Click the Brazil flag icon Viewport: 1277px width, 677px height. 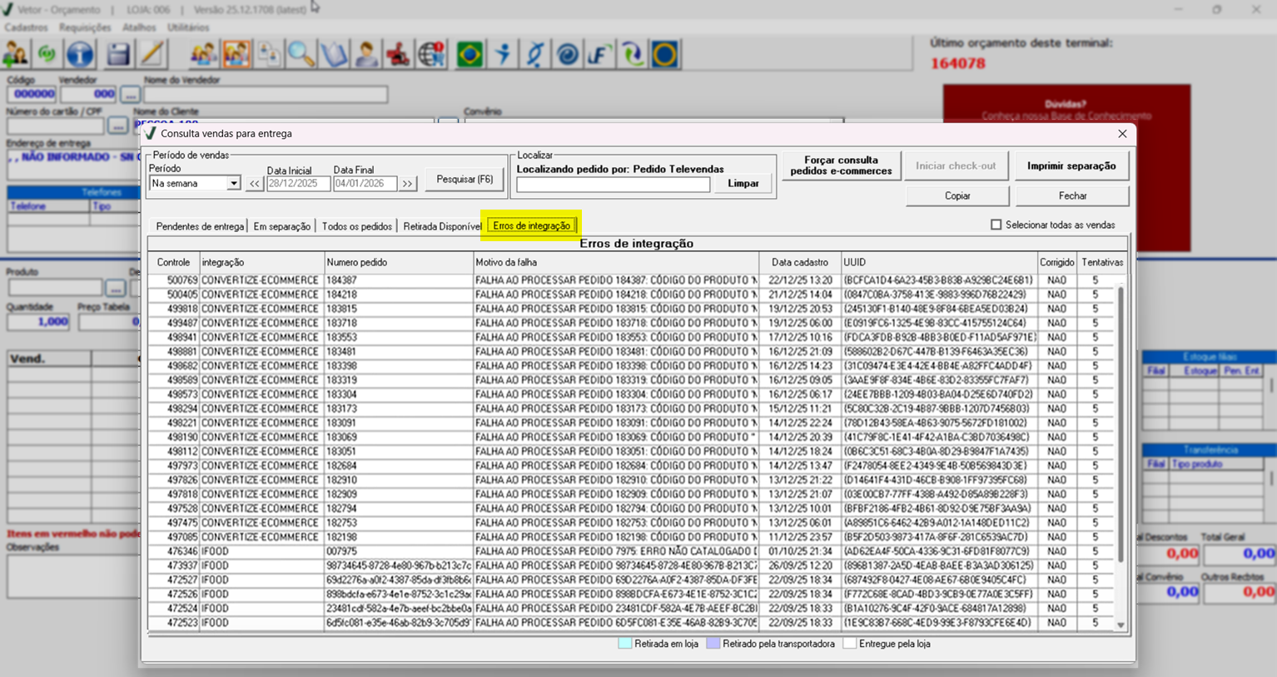470,55
